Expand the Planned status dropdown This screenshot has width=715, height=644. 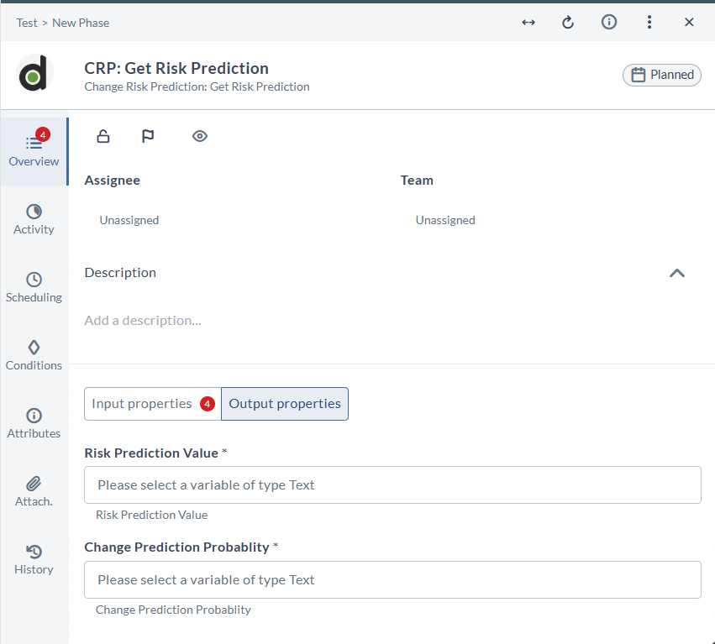coord(661,75)
